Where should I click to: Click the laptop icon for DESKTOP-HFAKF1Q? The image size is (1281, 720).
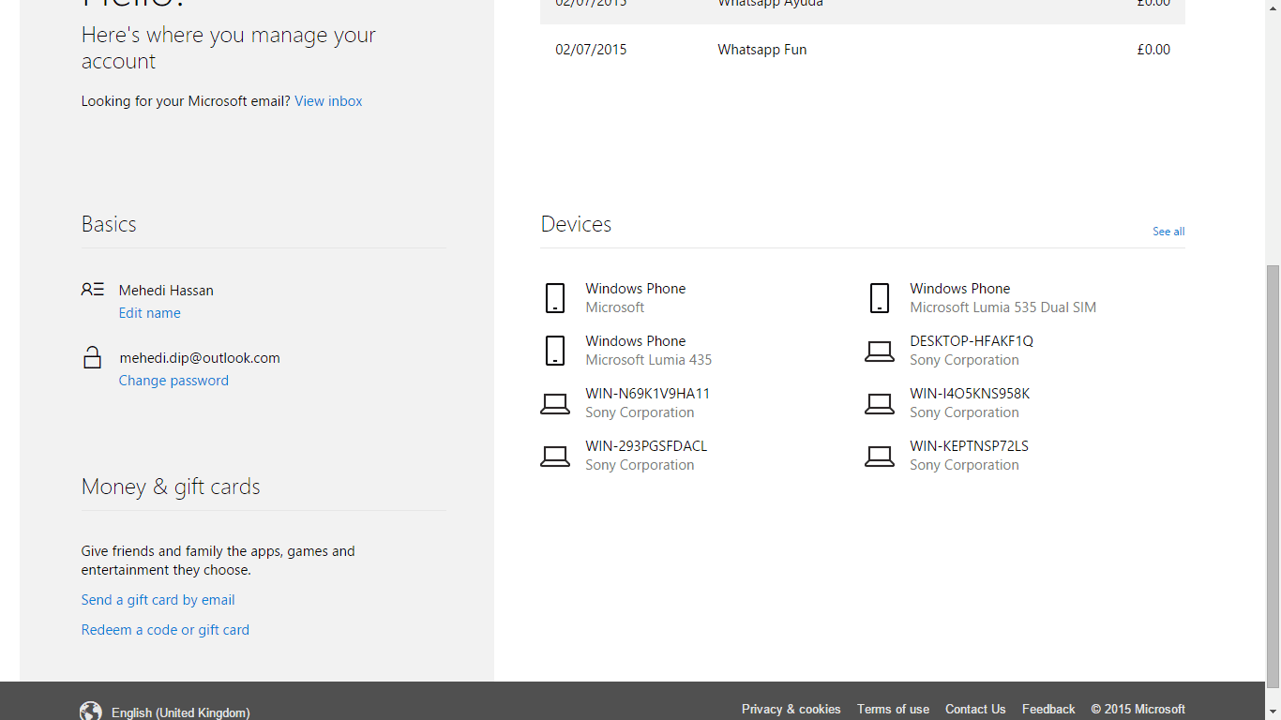tap(880, 352)
